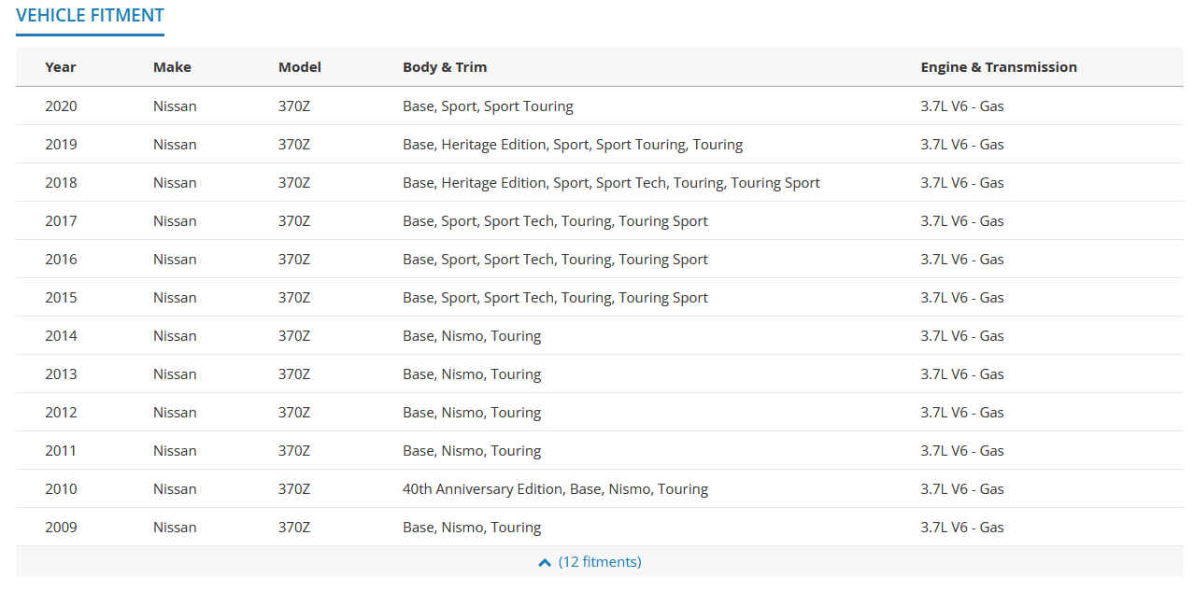Click Nissan in the 2013 row

(x=175, y=374)
